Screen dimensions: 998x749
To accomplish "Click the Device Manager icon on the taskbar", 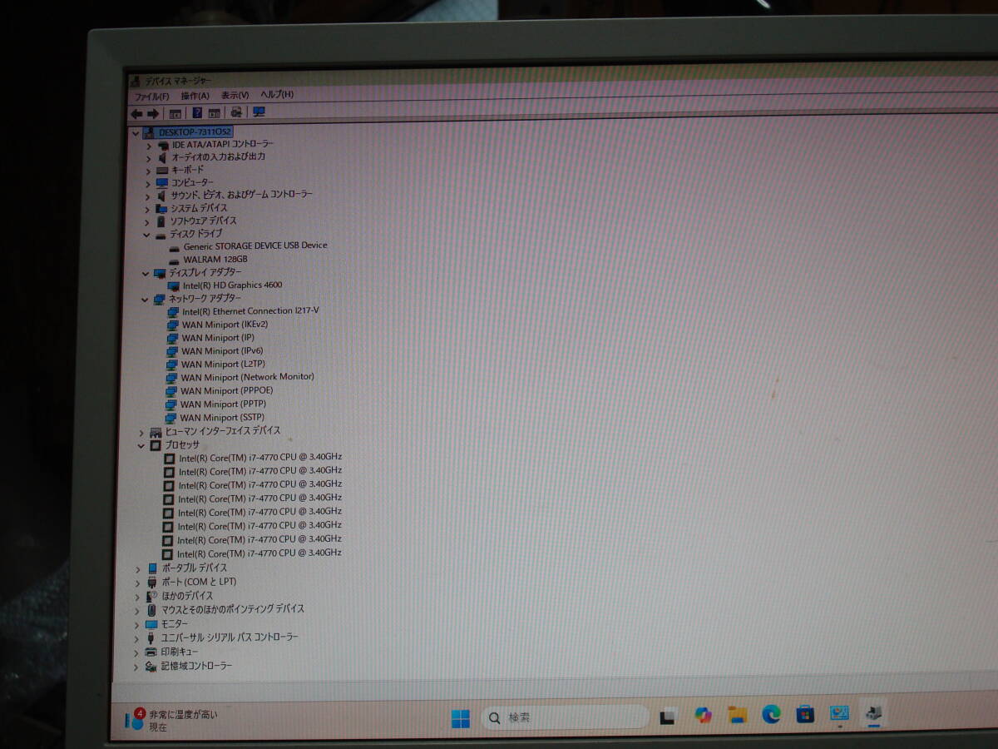I will click(x=873, y=714).
